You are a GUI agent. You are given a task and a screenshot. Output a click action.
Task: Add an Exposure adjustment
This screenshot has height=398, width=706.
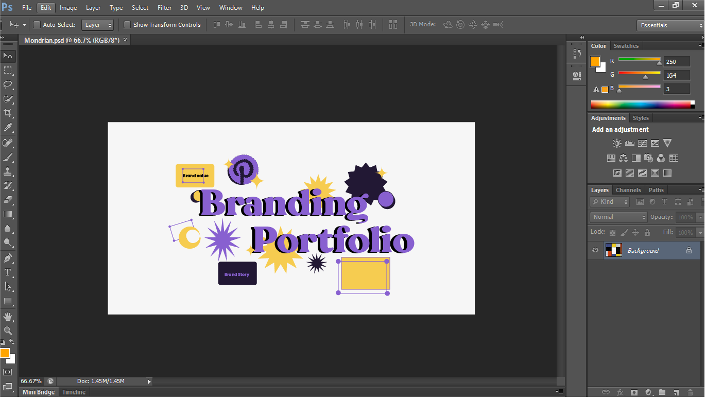pyautogui.click(x=655, y=143)
